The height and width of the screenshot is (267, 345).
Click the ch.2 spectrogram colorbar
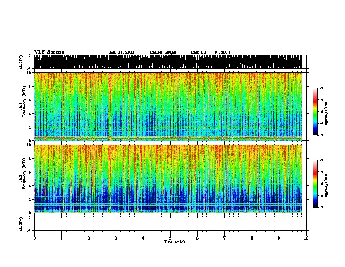click(315, 184)
